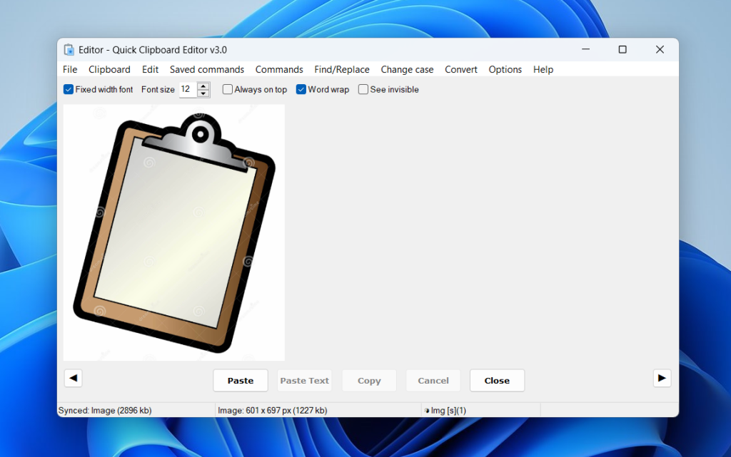Enable See invisible characters
The height and width of the screenshot is (457, 731).
pyautogui.click(x=363, y=89)
